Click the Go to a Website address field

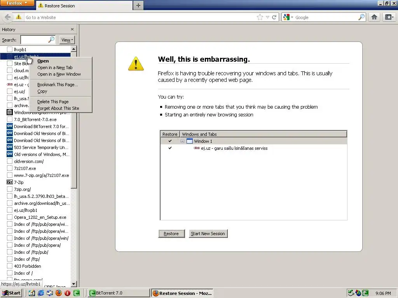pyautogui.click(x=140, y=17)
